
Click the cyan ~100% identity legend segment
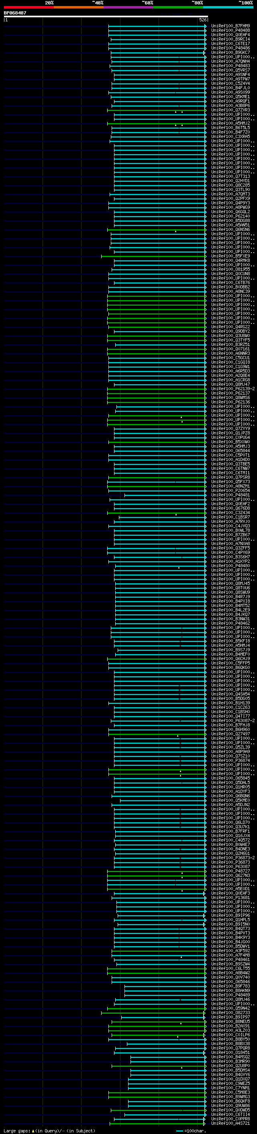click(x=228, y=7)
